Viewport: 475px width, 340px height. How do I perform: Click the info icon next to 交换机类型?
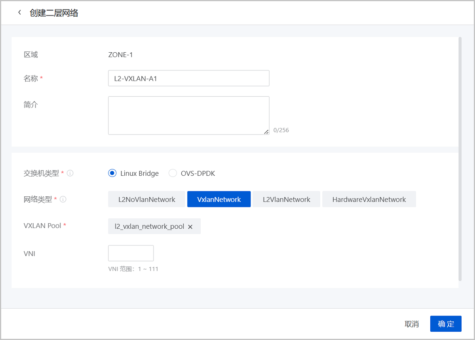point(70,173)
